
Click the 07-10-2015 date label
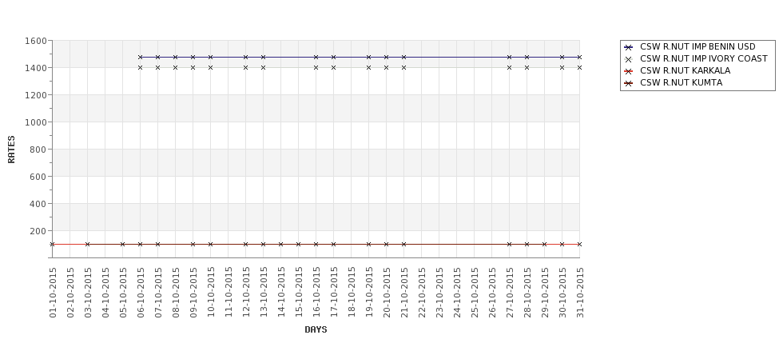pos(158,293)
